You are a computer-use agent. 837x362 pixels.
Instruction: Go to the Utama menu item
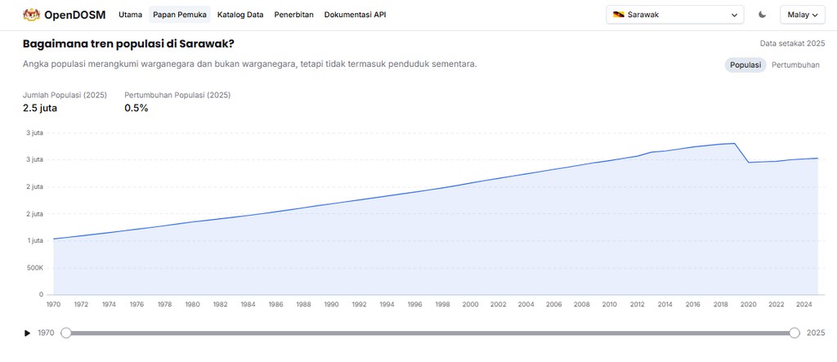[130, 15]
